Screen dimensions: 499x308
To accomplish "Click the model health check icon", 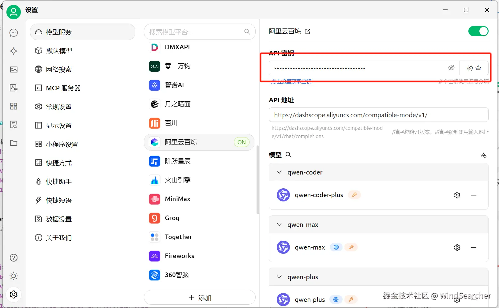I will point(483,155).
